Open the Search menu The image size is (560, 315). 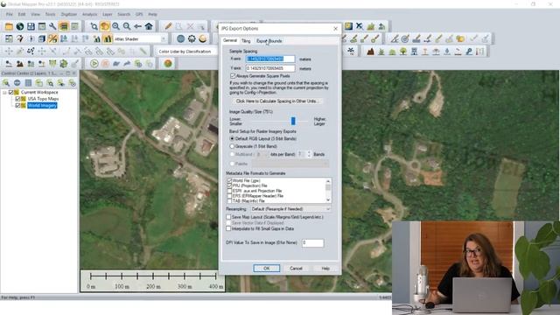pyautogui.click(x=124, y=14)
